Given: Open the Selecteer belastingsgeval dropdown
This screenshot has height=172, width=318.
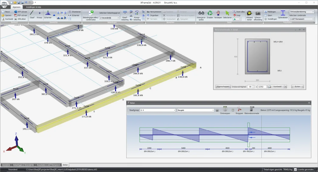Looking at the screenshot, I should coord(109,18).
